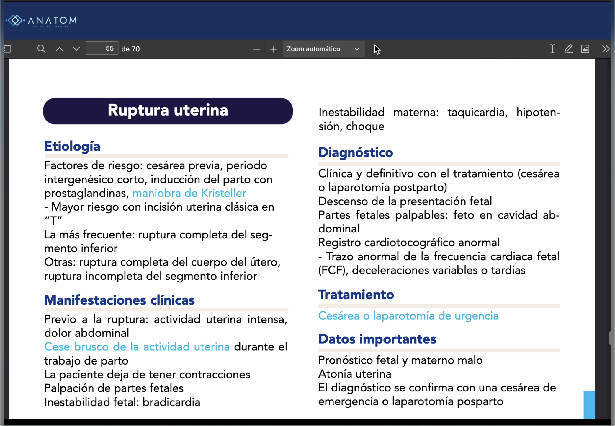Screen dimensions: 615x426
Task: Toggle the sidebar panel button
Action: [x=8, y=49]
